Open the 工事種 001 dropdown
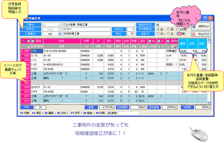Screen dimensions: 224x145 (60, 34)
